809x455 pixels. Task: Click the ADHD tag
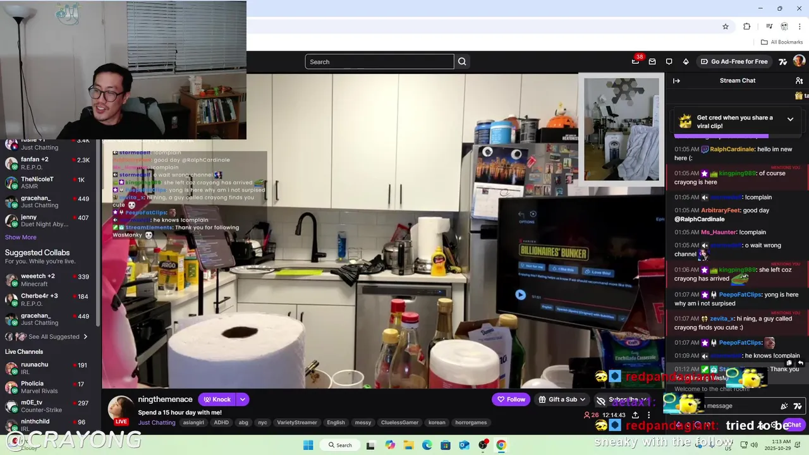click(221, 422)
